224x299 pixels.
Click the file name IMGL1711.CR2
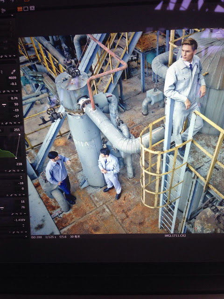point(175,235)
